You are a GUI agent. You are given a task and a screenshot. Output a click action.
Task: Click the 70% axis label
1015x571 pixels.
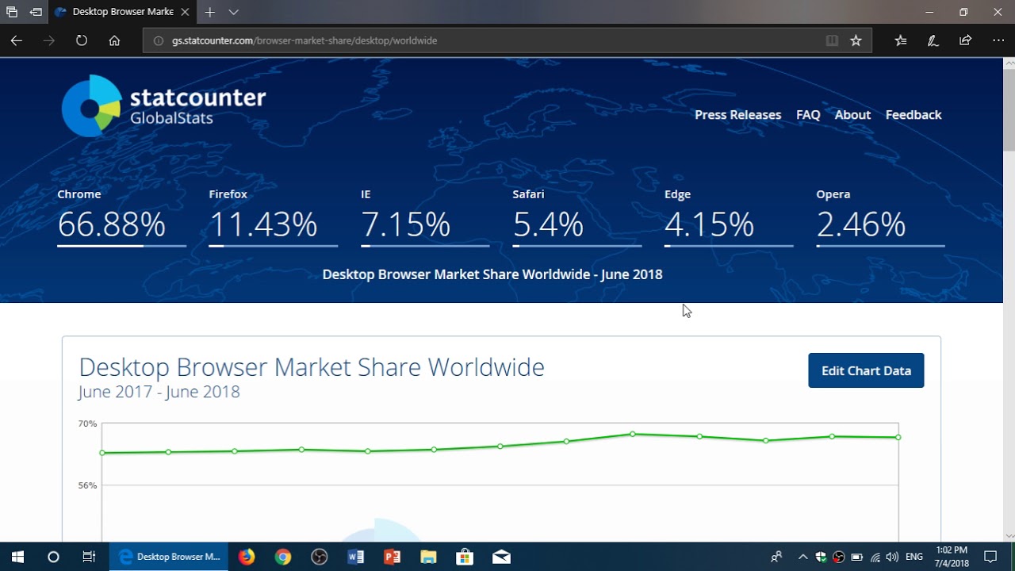87,423
